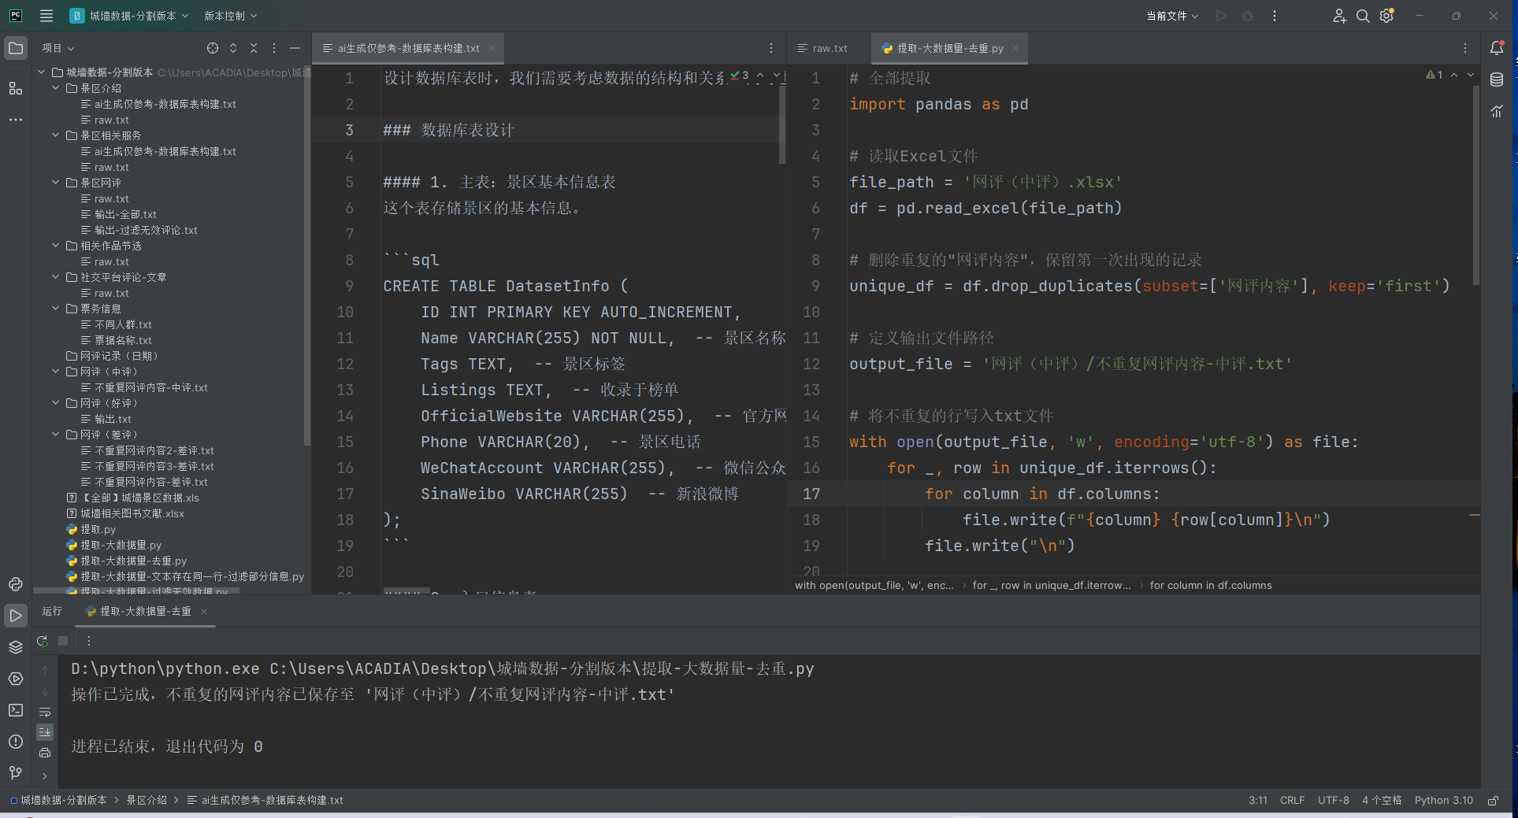The width and height of the screenshot is (1518, 818).
Task: Rerun the script in Run panel
Action: click(x=43, y=641)
